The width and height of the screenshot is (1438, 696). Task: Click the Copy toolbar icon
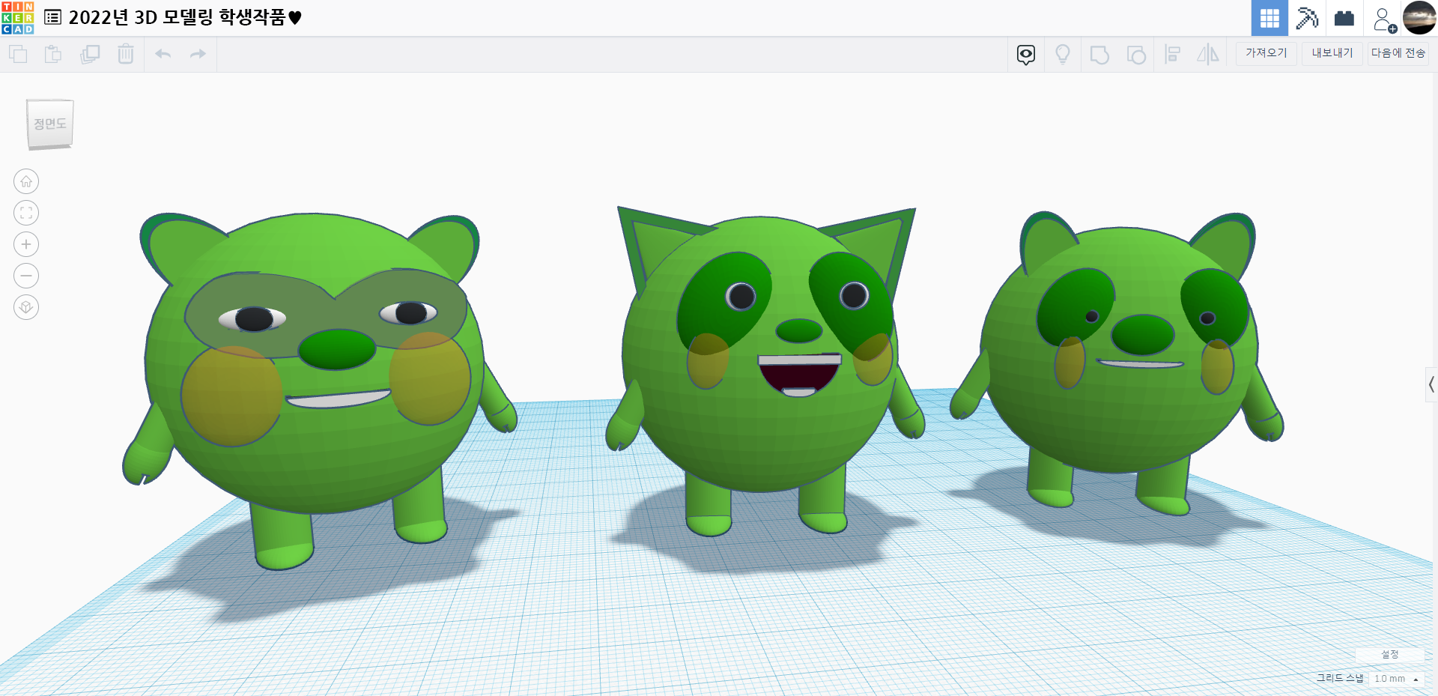18,54
